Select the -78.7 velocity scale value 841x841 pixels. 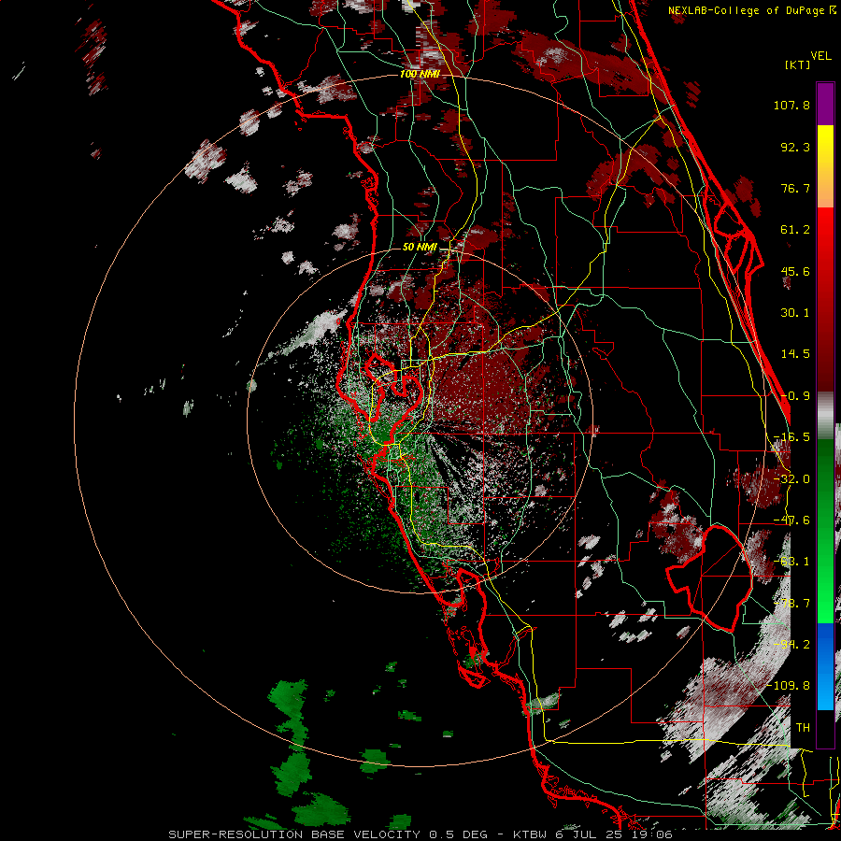point(791,604)
